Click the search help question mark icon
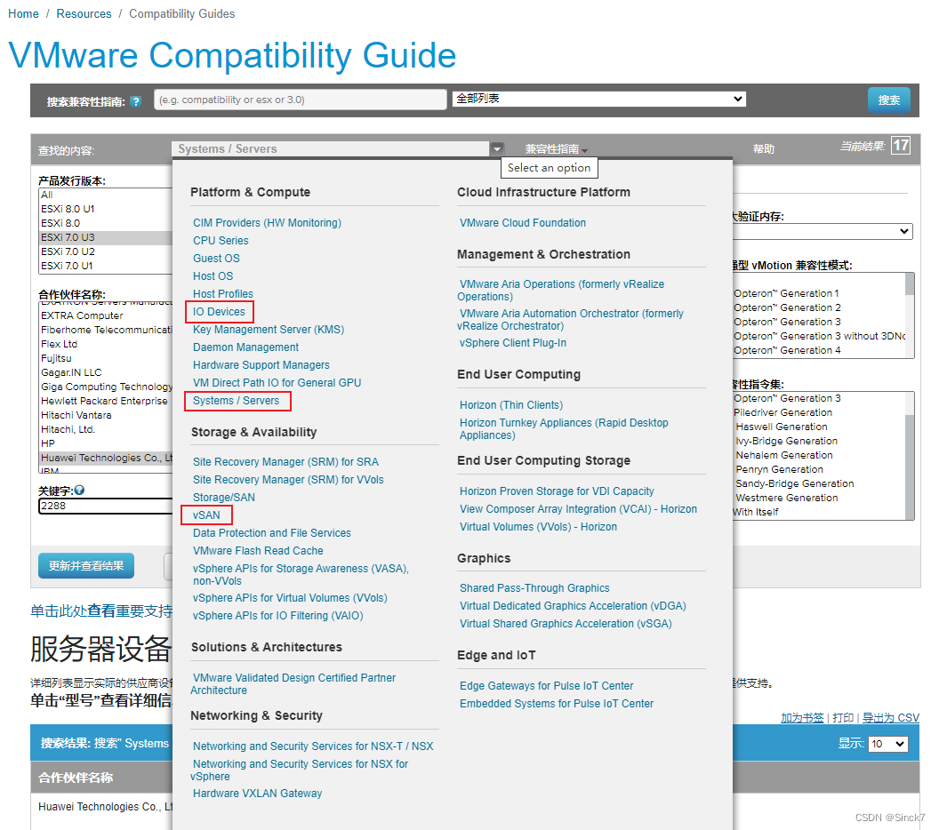939x830 pixels. pyautogui.click(x=136, y=101)
